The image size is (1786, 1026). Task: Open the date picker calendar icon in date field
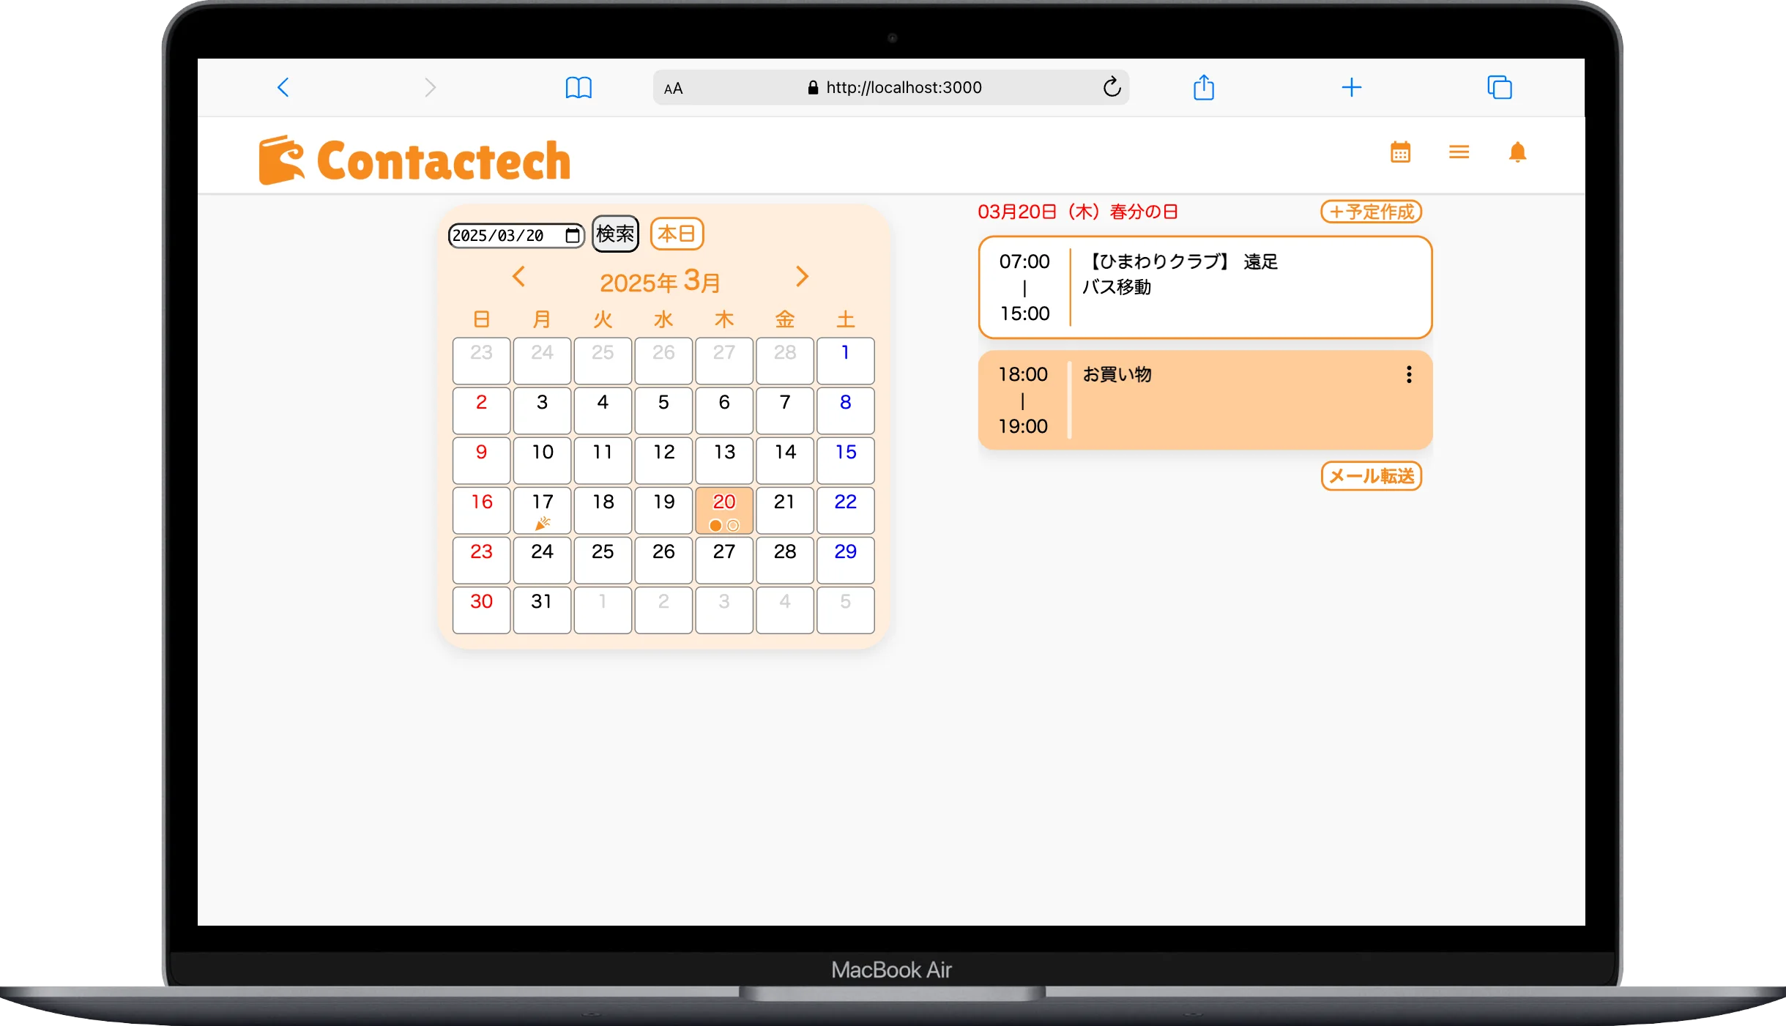pos(572,235)
